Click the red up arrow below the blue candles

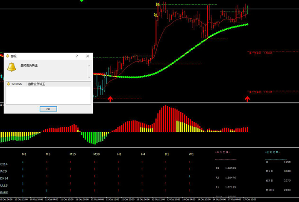click(x=110, y=99)
